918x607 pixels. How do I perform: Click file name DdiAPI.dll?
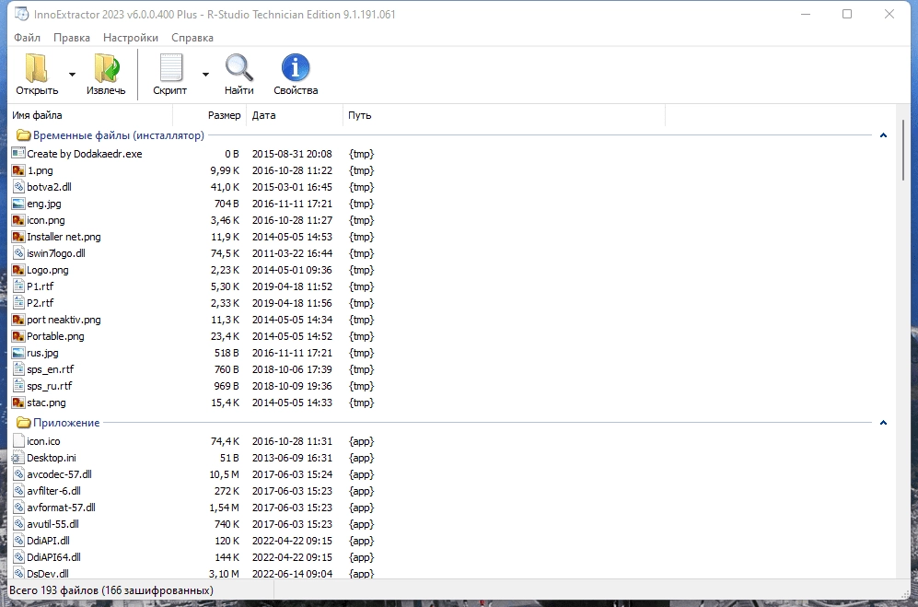[x=48, y=541]
